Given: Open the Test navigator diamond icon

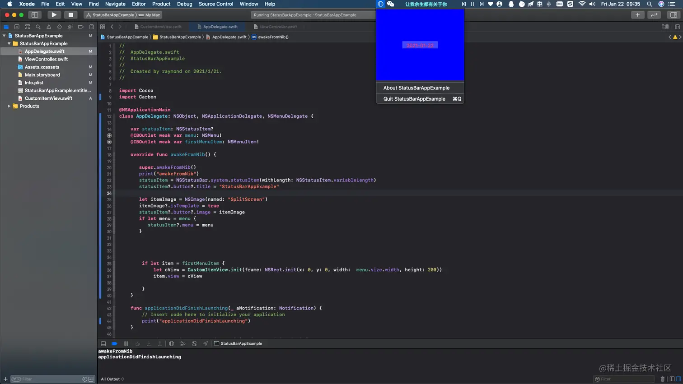Looking at the screenshot, I should [x=59, y=27].
